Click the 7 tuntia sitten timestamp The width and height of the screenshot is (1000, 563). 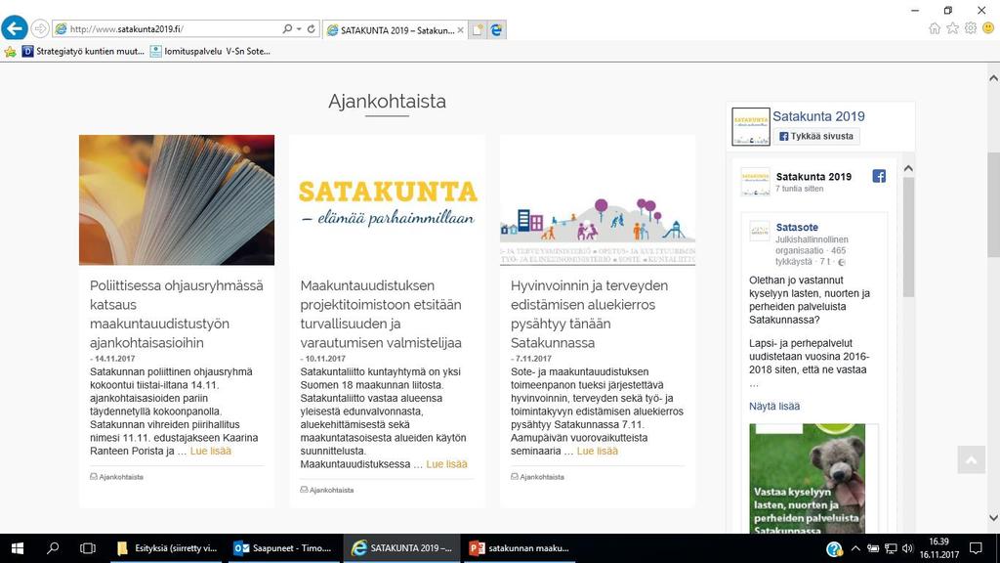pyautogui.click(x=799, y=189)
